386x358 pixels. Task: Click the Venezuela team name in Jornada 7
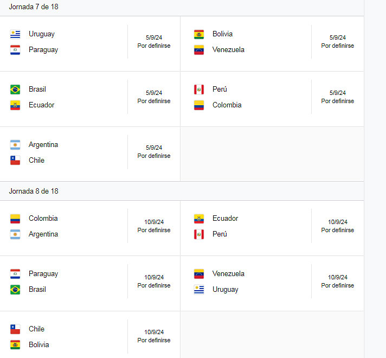(x=228, y=50)
